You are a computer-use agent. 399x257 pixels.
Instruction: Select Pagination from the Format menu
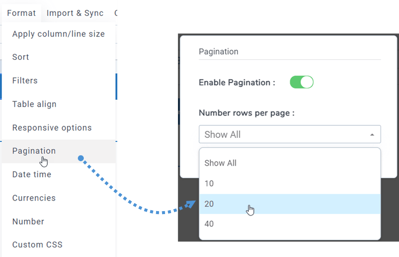pyautogui.click(x=34, y=151)
